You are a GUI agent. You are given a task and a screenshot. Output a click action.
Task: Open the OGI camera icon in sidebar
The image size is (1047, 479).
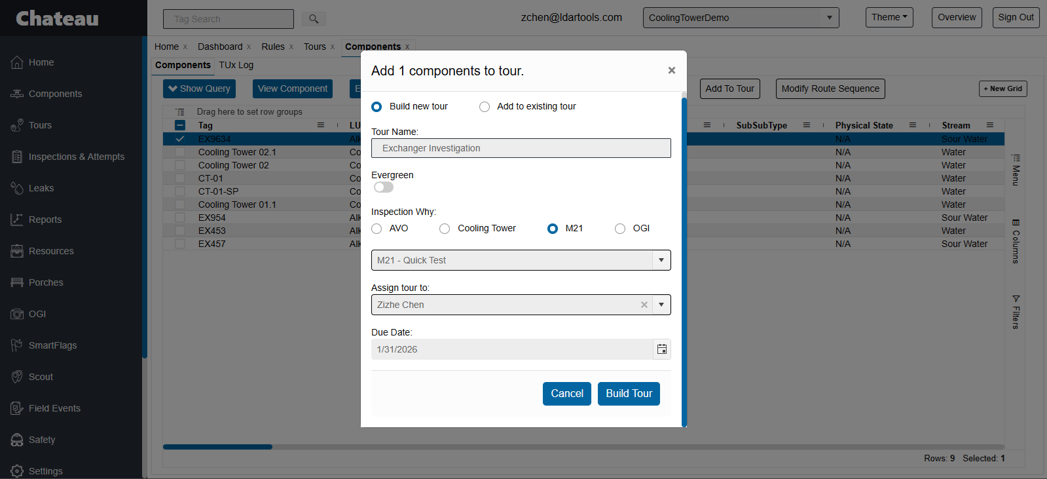point(17,314)
